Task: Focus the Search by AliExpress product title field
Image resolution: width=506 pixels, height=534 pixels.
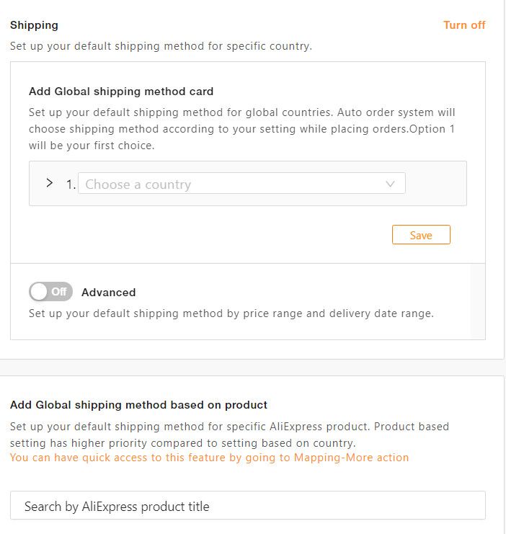Action: (247, 506)
